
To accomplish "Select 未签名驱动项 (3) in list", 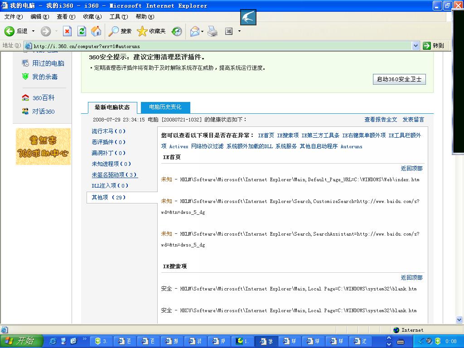I will 114,175.
